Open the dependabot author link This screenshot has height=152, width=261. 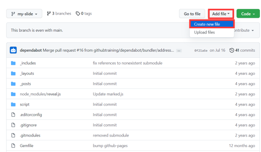click(x=31, y=50)
